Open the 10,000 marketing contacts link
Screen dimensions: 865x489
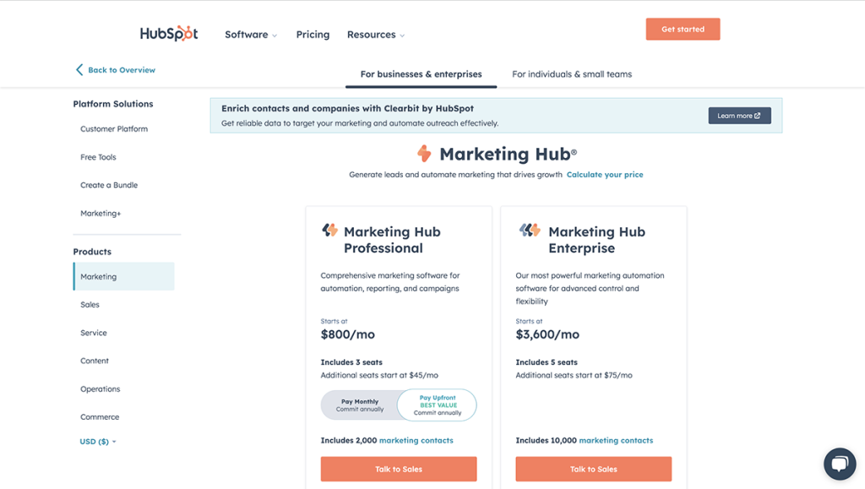(x=617, y=440)
